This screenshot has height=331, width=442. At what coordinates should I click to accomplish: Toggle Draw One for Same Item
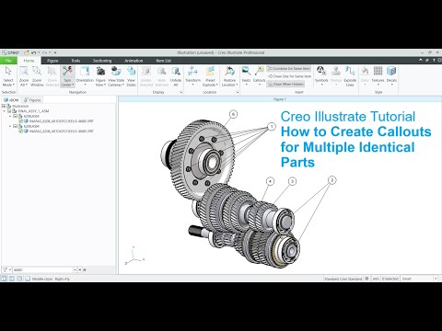pos(290,76)
